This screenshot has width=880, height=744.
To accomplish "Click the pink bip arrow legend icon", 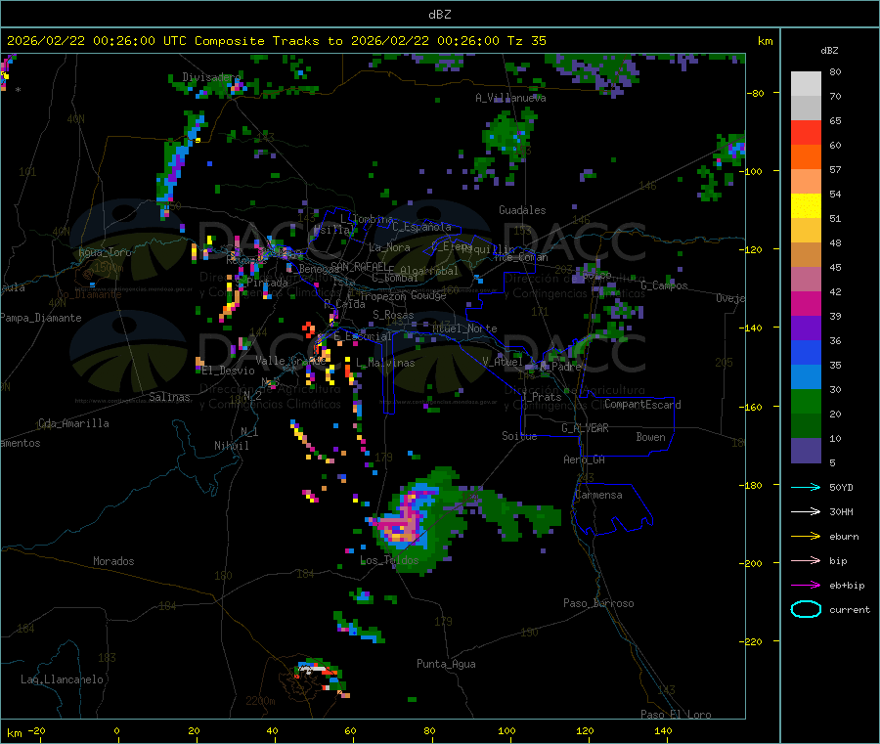I will (x=806, y=560).
